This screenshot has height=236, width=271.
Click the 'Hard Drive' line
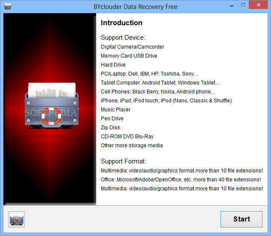[113, 65]
